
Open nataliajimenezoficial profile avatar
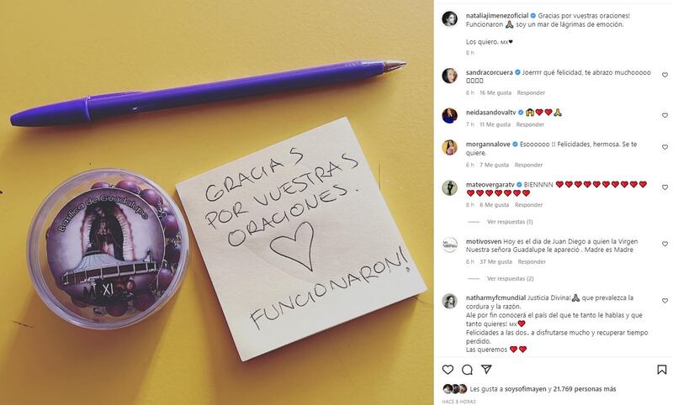tap(449, 18)
